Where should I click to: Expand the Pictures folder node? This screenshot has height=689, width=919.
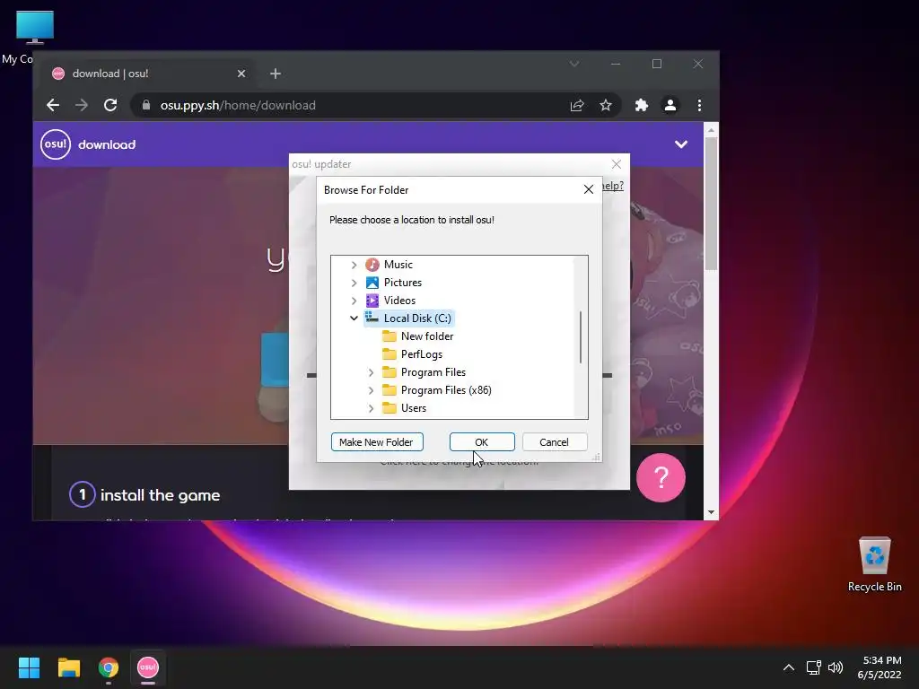point(354,283)
